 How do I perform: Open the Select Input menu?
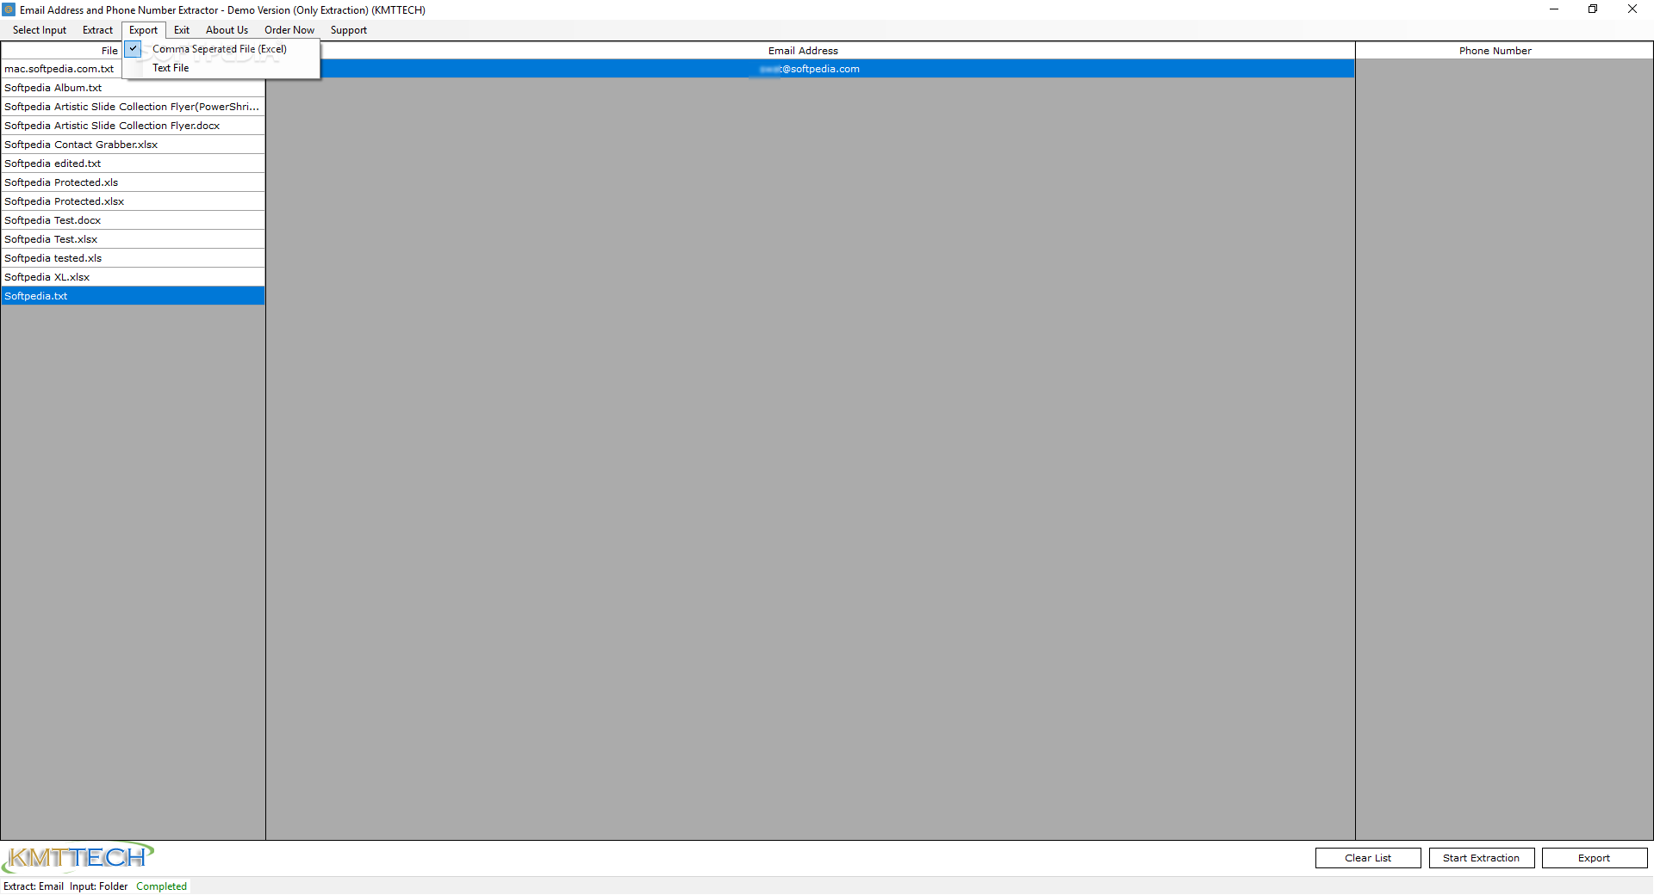(40, 30)
